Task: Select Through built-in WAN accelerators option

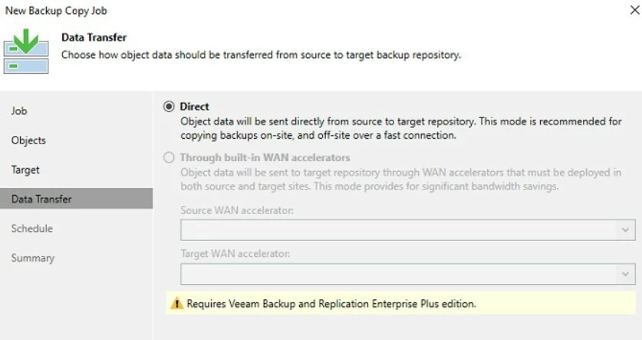Action: pos(169,158)
